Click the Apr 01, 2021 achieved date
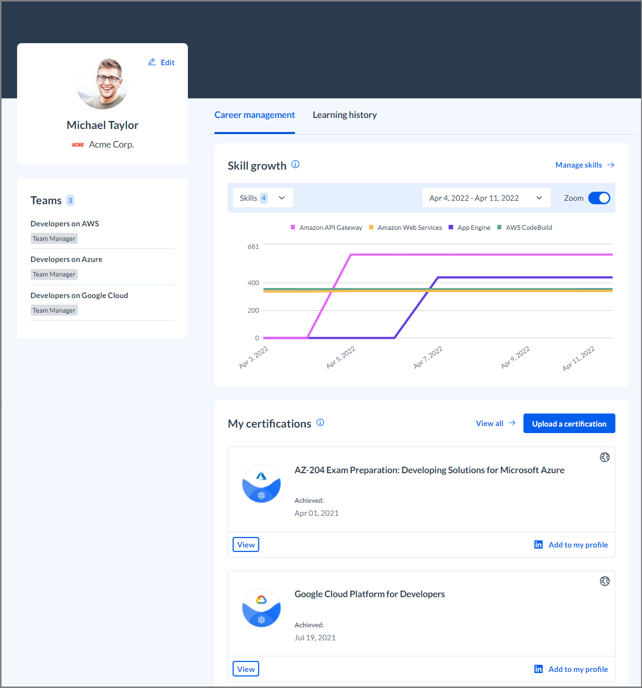Viewport: 642px width, 688px height. pyautogui.click(x=316, y=513)
